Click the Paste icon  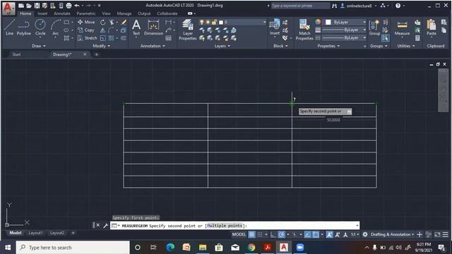(x=432, y=28)
